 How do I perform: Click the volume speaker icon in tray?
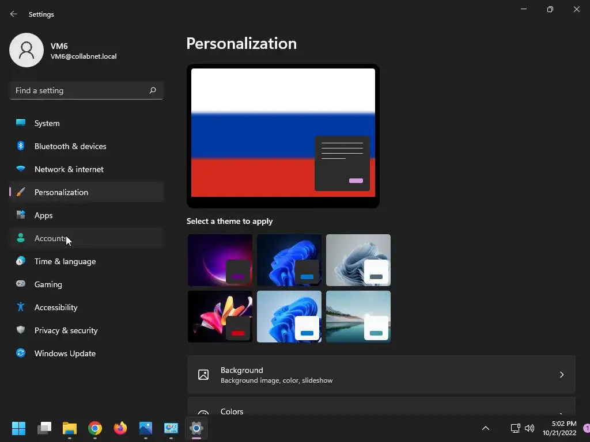[x=530, y=428]
